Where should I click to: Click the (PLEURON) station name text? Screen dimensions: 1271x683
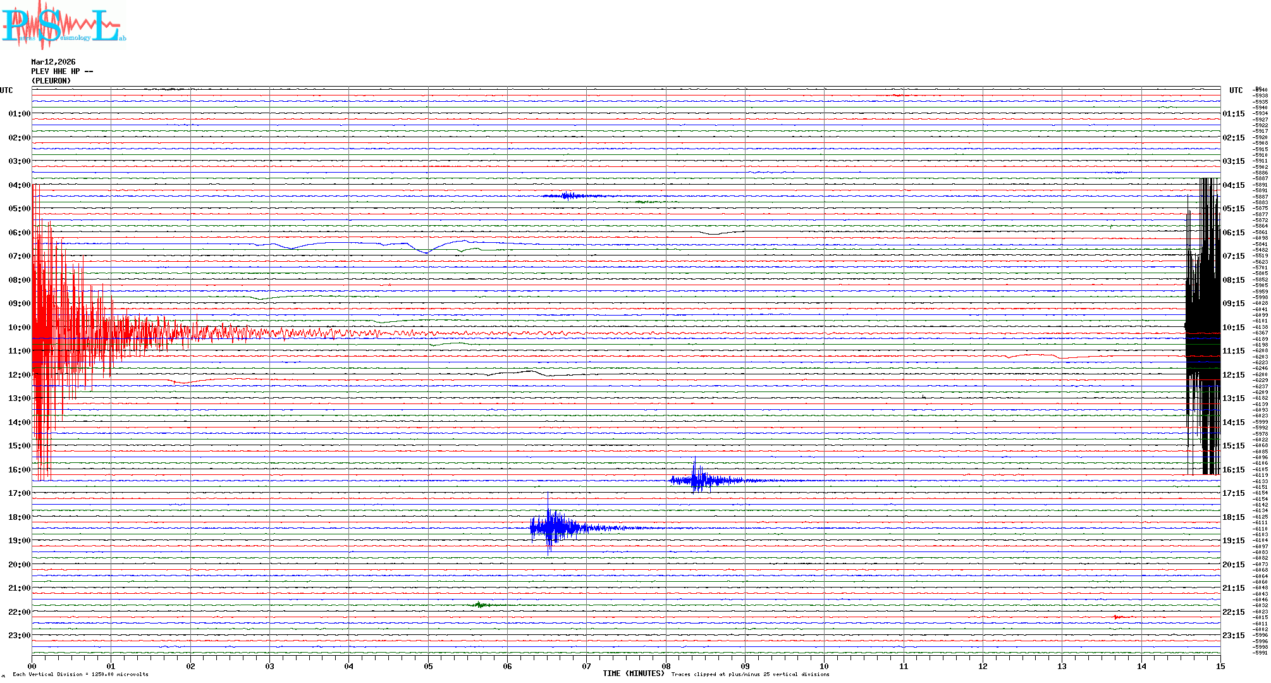[x=51, y=81]
